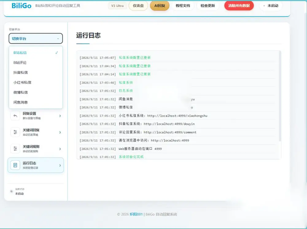Click the red 清除所有数据 button

coord(239,6)
